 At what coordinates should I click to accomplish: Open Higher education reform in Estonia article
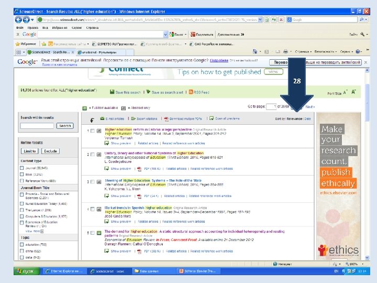[148, 129]
